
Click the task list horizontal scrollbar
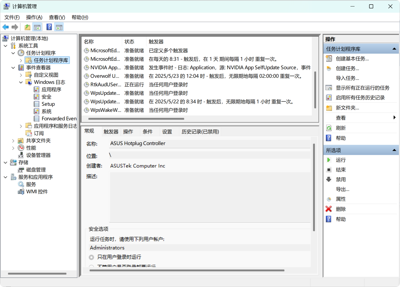[136, 119]
